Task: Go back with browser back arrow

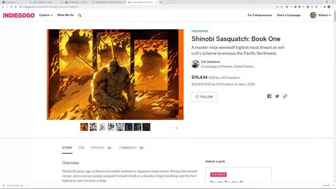Action: pos(3,7)
